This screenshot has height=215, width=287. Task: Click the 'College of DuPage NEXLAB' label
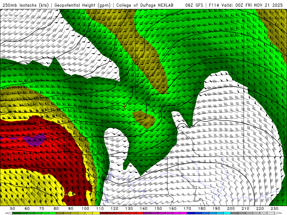[145, 5]
